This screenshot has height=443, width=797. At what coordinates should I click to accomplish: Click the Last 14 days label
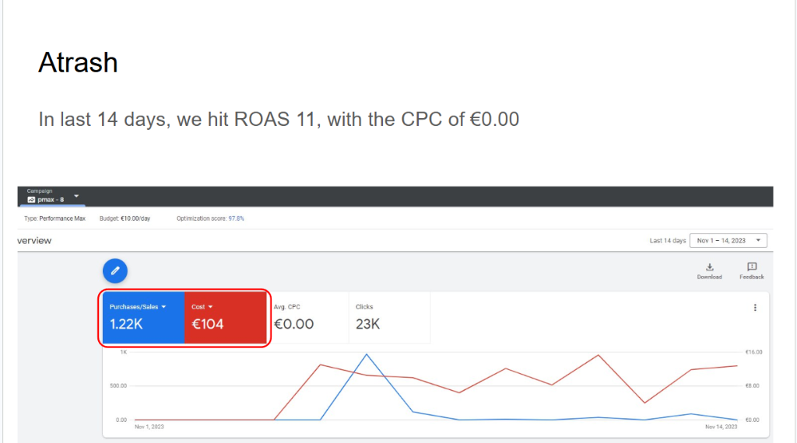[667, 240]
